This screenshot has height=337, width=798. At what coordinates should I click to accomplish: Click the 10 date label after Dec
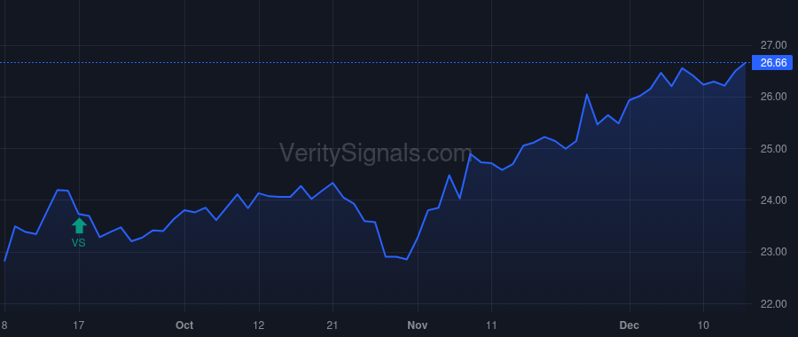pyautogui.click(x=703, y=325)
